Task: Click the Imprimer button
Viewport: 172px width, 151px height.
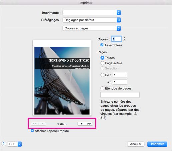Action: coord(157,144)
